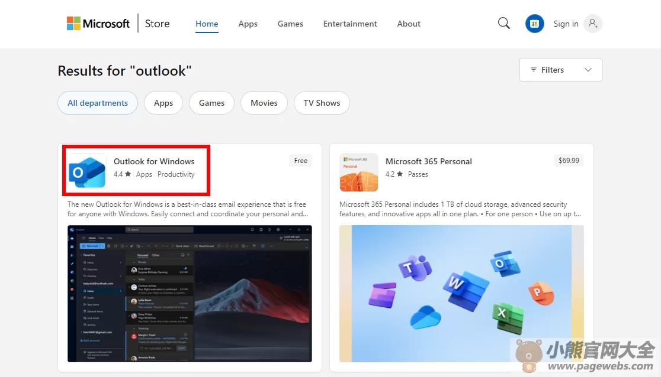661x377 pixels.
Task: Go to the Home navigation tab
Action: coord(207,24)
